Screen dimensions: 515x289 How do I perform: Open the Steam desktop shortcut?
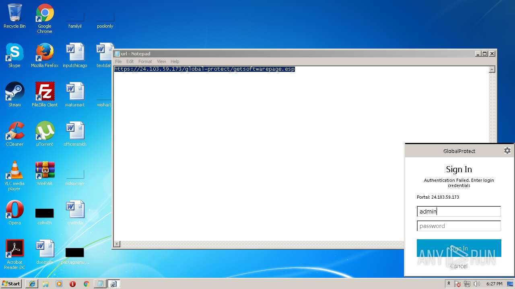click(x=14, y=95)
